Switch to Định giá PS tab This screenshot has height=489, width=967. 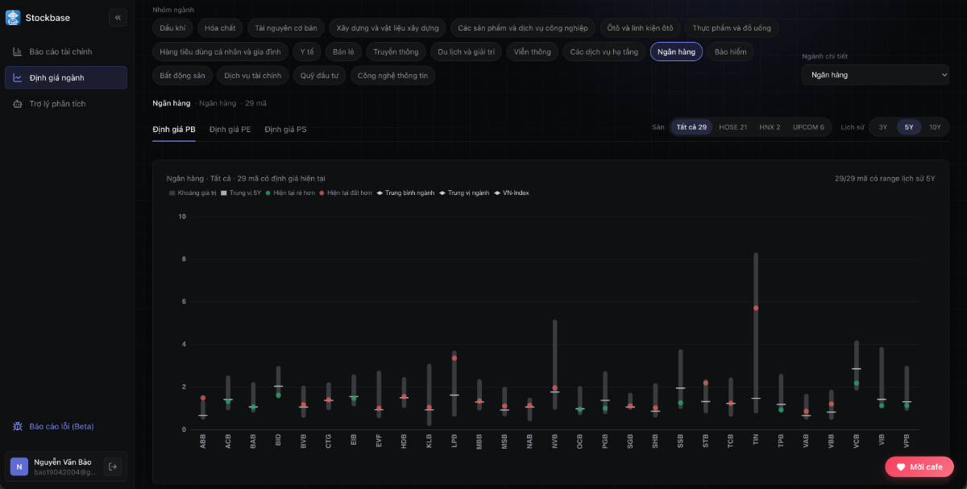(x=285, y=129)
